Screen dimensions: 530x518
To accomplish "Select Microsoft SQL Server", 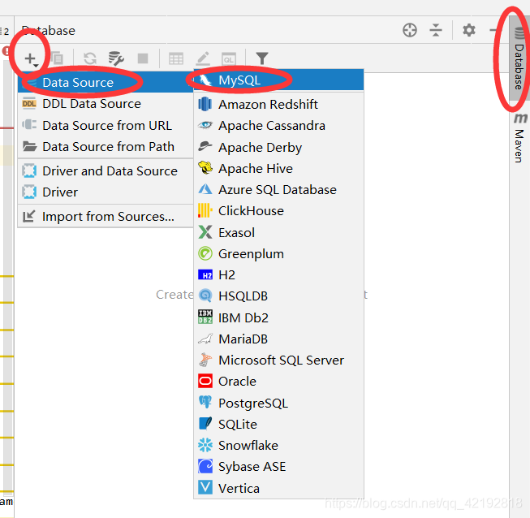I will [279, 360].
